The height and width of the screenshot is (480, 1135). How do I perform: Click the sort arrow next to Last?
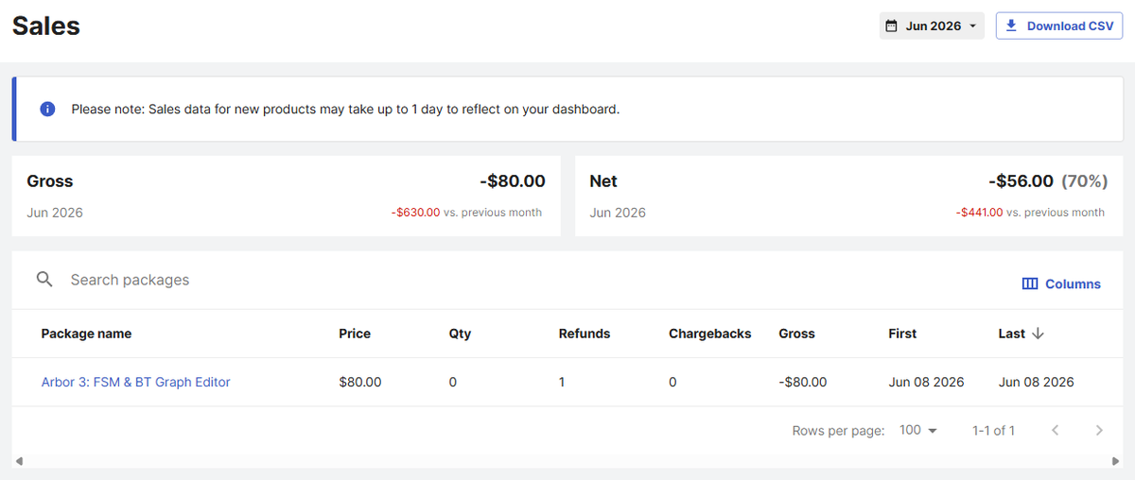tap(1038, 334)
